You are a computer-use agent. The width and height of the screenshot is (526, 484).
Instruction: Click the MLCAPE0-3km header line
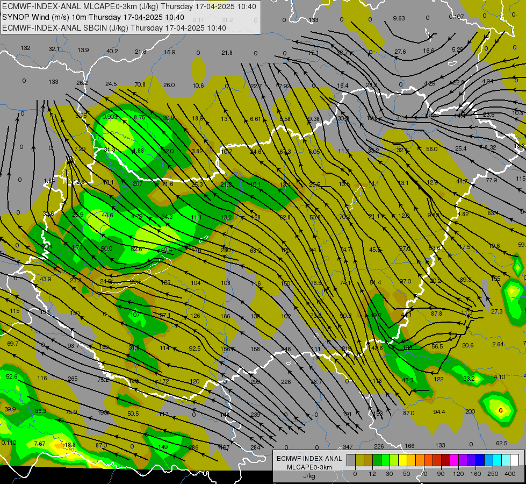coord(129,6)
